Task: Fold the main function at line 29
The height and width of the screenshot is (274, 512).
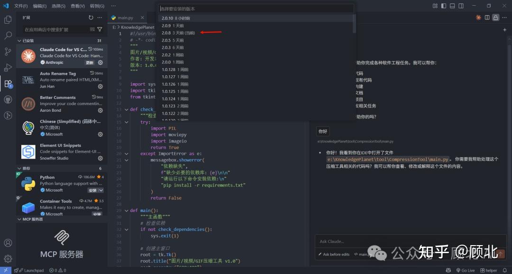Action: (x=127, y=211)
